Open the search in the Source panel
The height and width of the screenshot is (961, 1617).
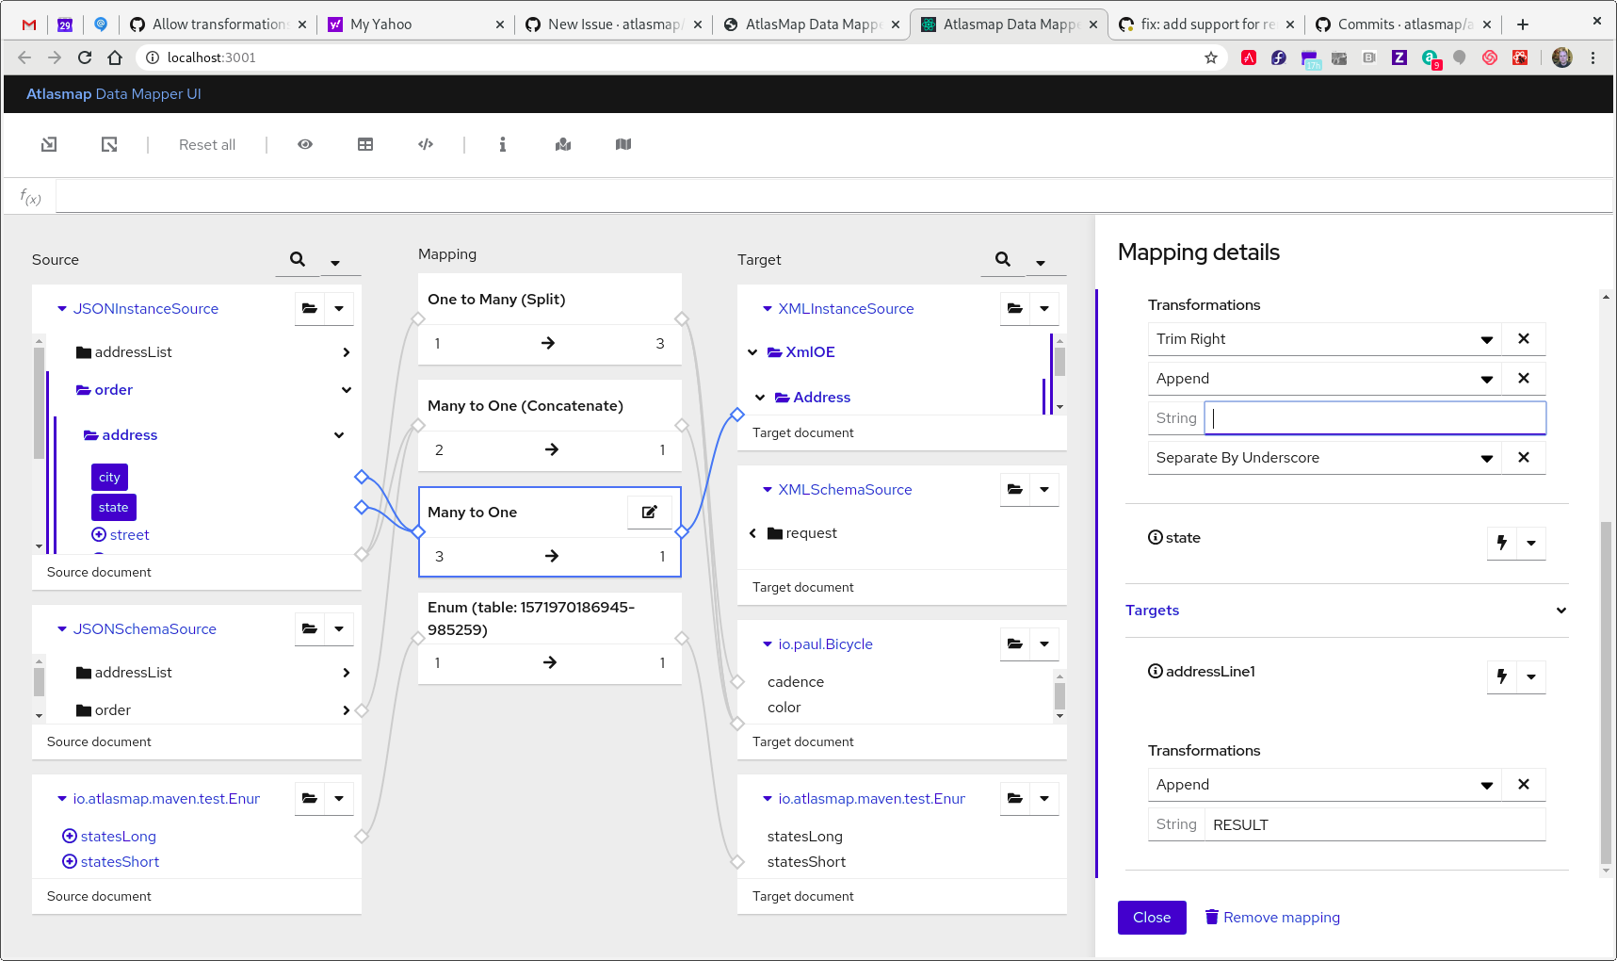(297, 259)
